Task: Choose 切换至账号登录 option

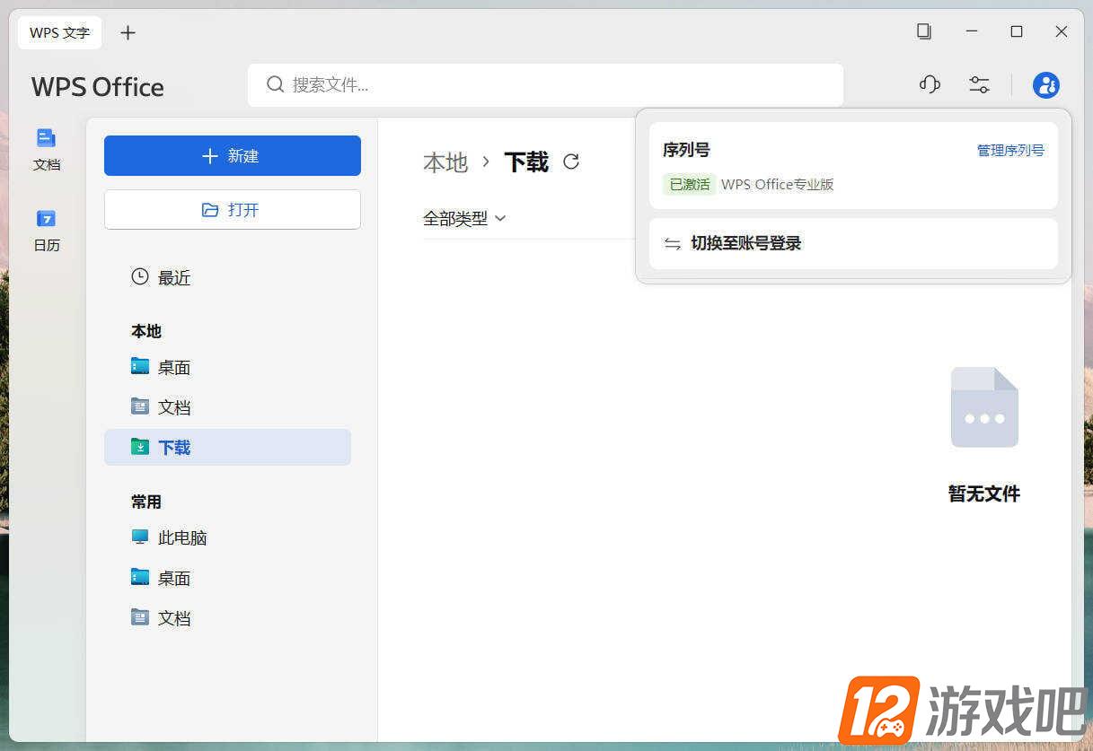Action: 853,243
